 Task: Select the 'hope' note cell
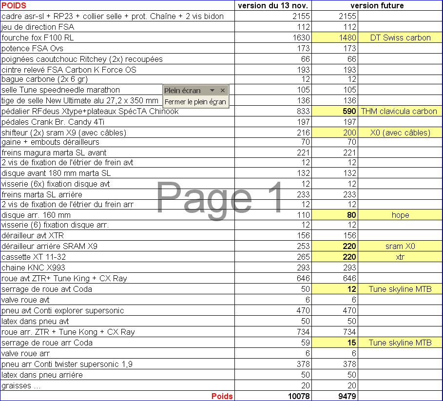[x=400, y=215]
